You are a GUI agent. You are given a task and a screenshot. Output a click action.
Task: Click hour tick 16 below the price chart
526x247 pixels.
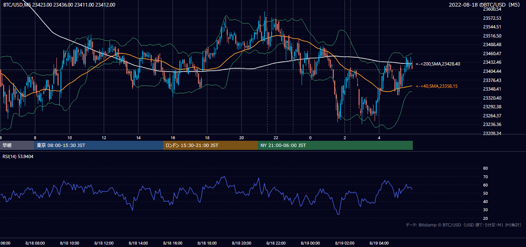tap(173, 137)
